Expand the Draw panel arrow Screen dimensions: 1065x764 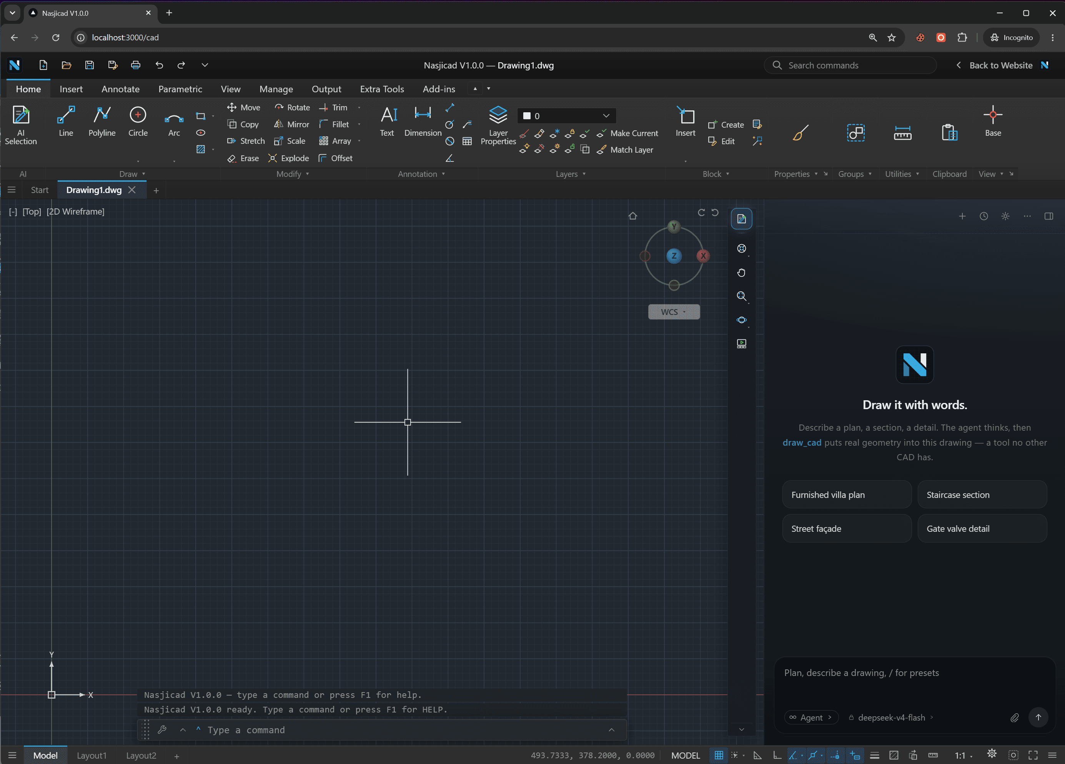pos(144,174)
